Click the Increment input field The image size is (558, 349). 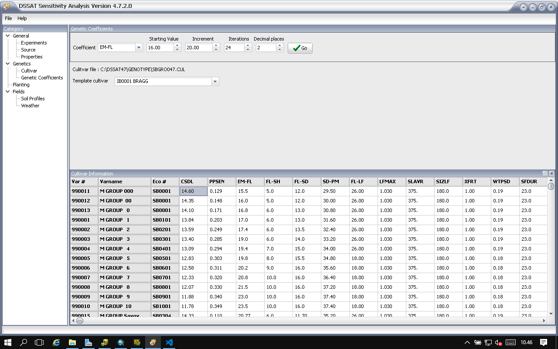pyautogui.click(x=199, y=48)
